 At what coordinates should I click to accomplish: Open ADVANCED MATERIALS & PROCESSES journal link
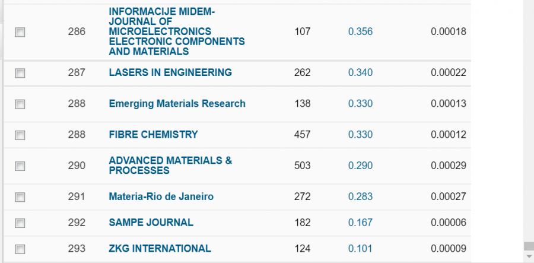click(x=170, y=165)
